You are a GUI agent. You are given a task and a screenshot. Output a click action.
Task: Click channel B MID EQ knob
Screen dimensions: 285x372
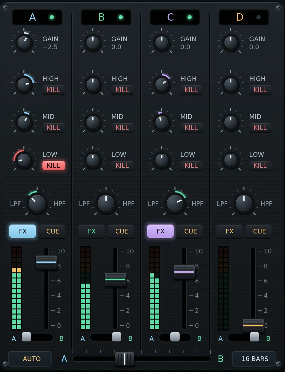(x=93, y=123)
